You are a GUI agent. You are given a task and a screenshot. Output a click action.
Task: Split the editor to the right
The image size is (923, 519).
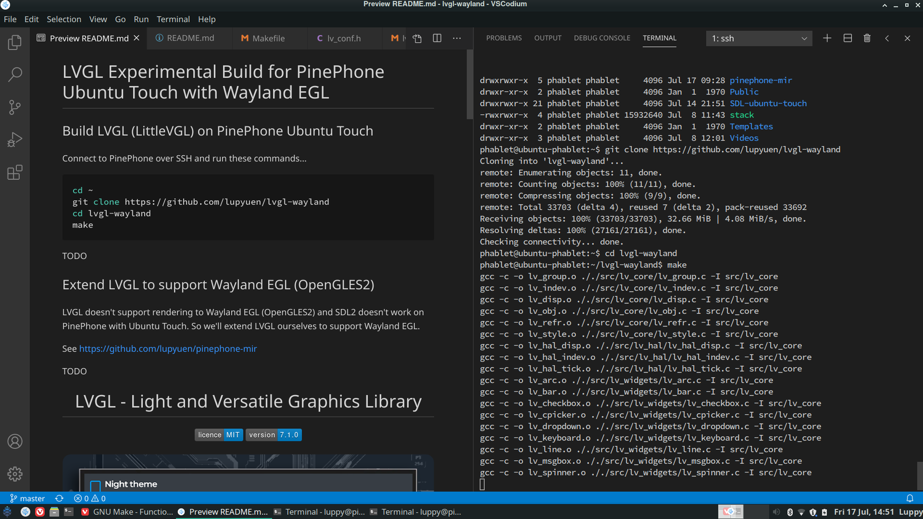coord(437,38)
